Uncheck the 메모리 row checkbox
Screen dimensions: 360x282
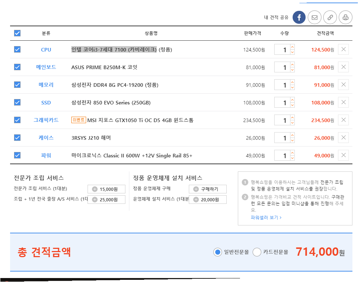[17, 85]
